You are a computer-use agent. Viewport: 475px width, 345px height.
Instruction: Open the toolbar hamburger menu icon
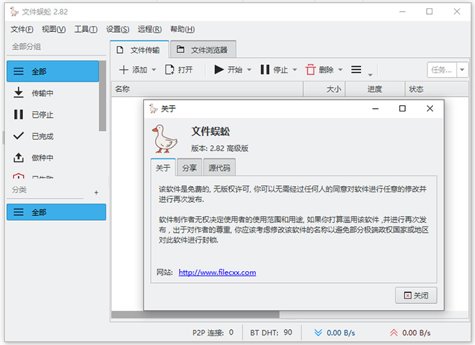click(356, 70)
